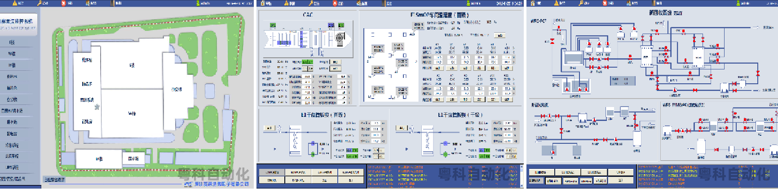The image size is (778, 189).
Task: Select the first entry in the site map sidebar menu
Action: pos(12,43)
